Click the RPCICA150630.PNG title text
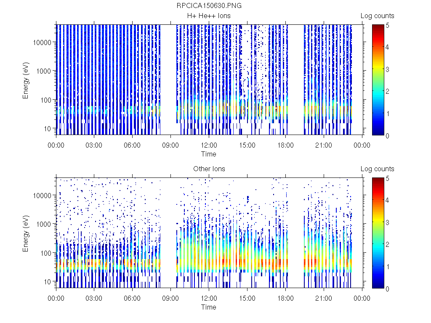431x323 pixels. (209, 5)
